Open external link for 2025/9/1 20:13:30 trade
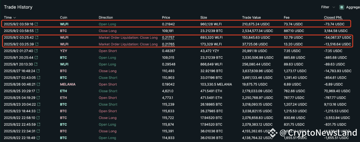Image resolution: width=360 pixels, height=142 pixels. click(x=37, y=64)
